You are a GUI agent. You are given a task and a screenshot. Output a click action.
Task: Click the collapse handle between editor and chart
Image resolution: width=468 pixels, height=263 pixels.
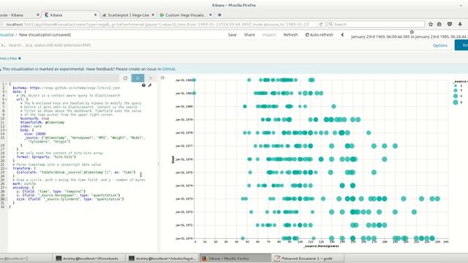(159, 164)
